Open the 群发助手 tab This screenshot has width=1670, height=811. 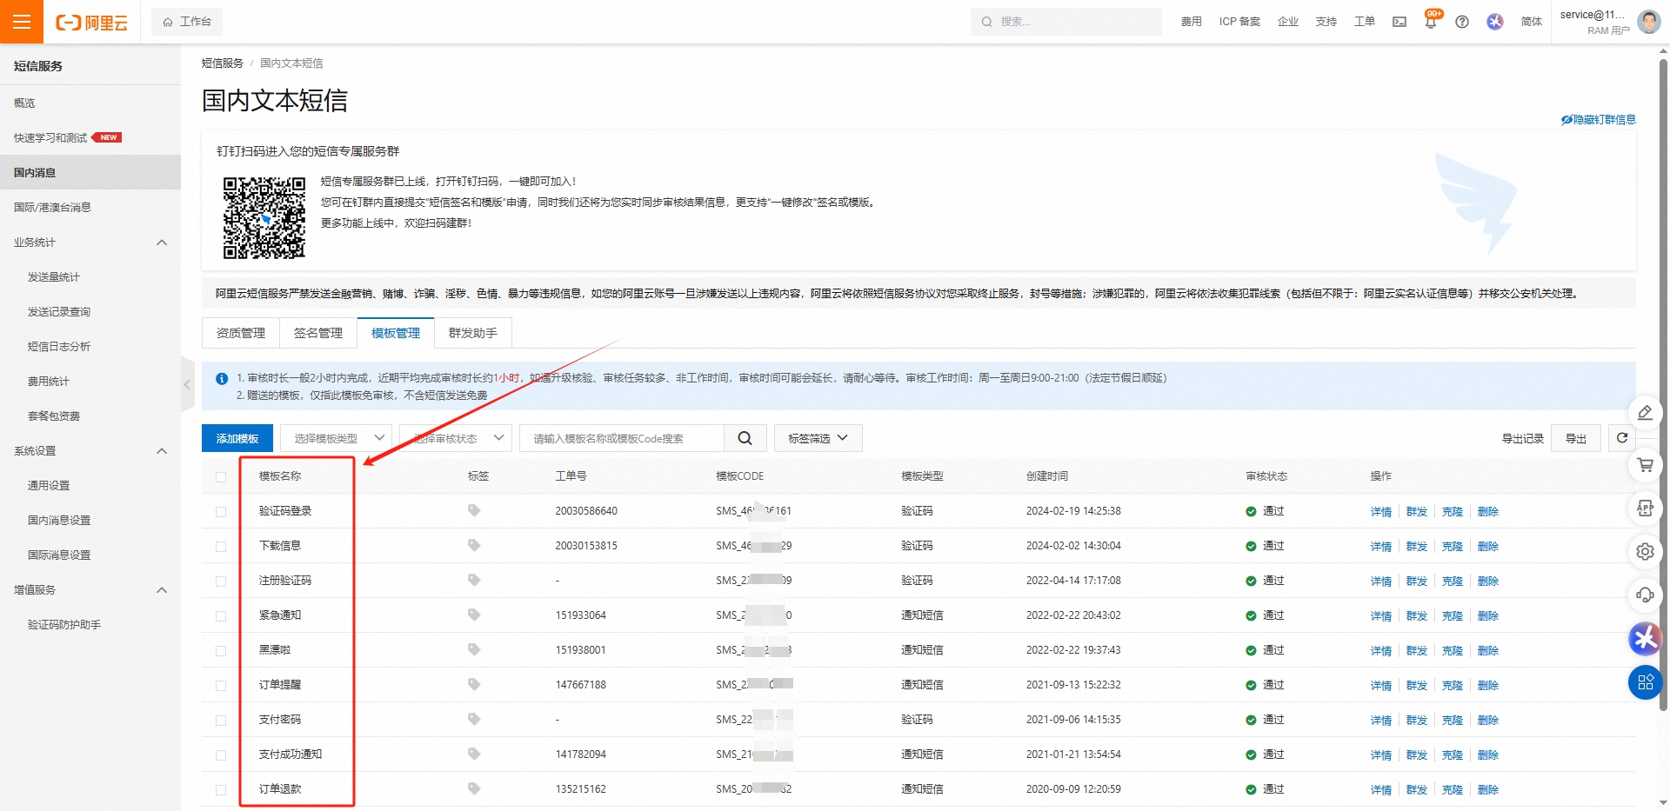(472, 333)
